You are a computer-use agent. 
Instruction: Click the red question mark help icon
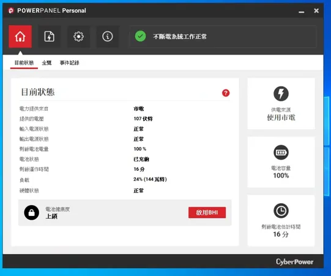226,93
